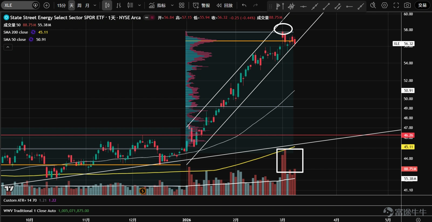Add a symbol to compare with the plus icon

[x=46, y=5]
